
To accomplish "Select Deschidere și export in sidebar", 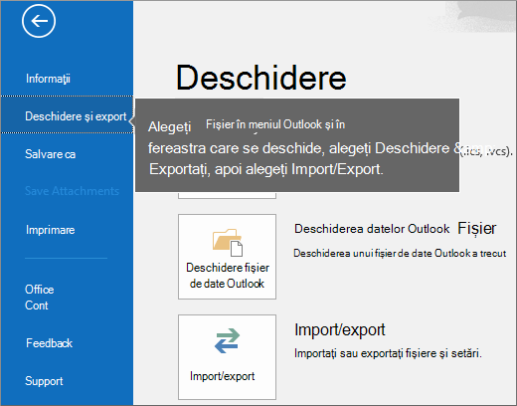I will (x=67, y=114).
